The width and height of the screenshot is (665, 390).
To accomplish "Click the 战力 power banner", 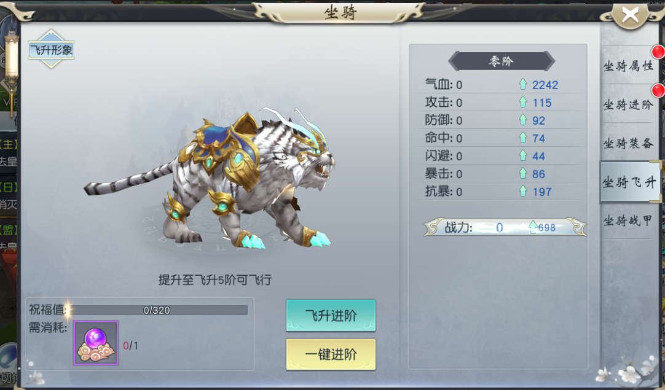I will [x=505, y=227].
